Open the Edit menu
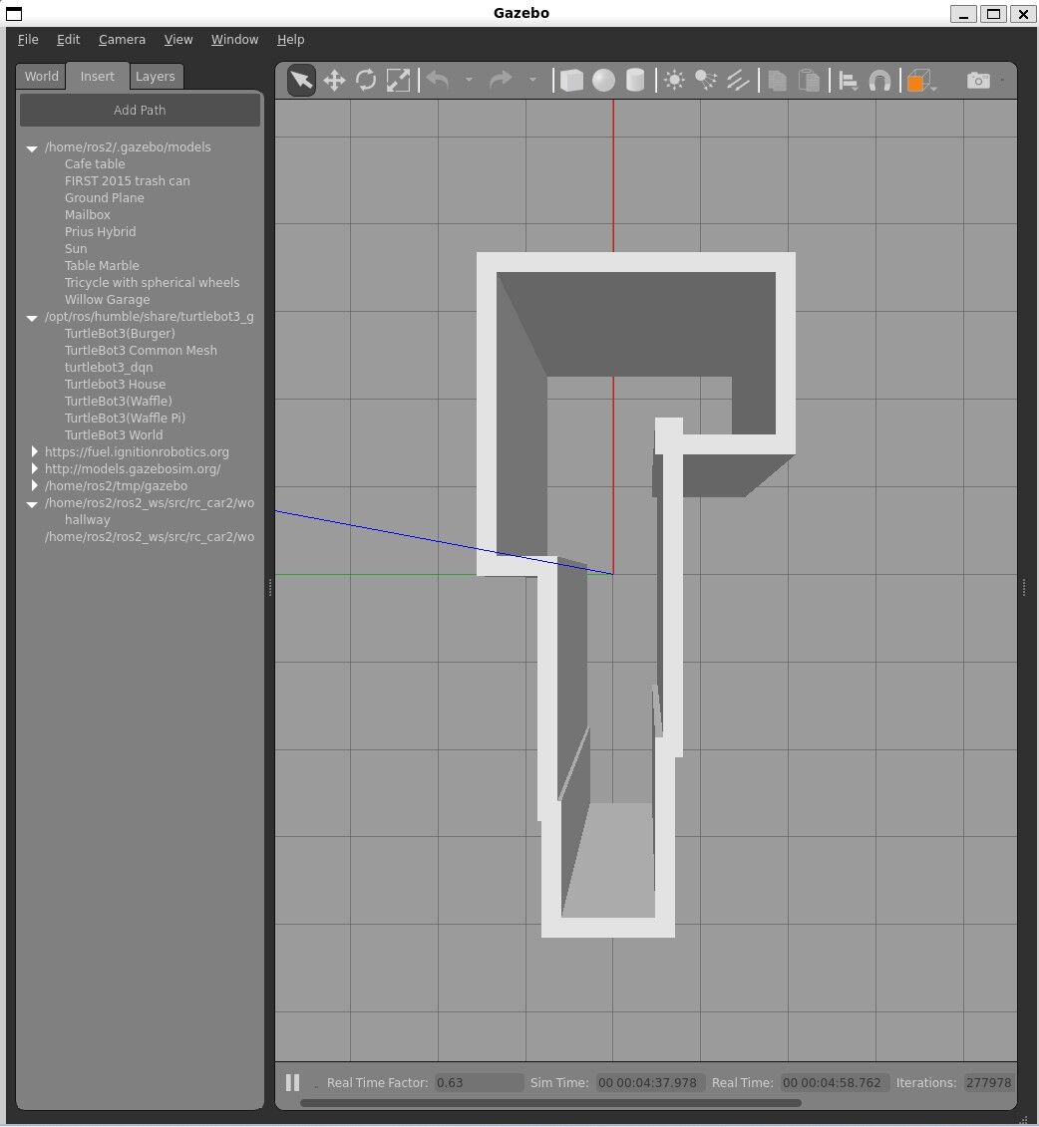The image size is (1039, 1127). pyautogui.click(x=69, y=40)
